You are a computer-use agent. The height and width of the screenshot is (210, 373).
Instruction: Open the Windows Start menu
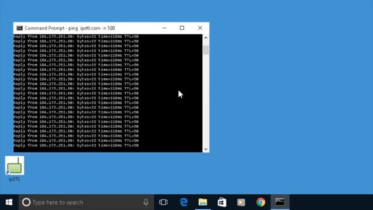click(x=9, y=202)
